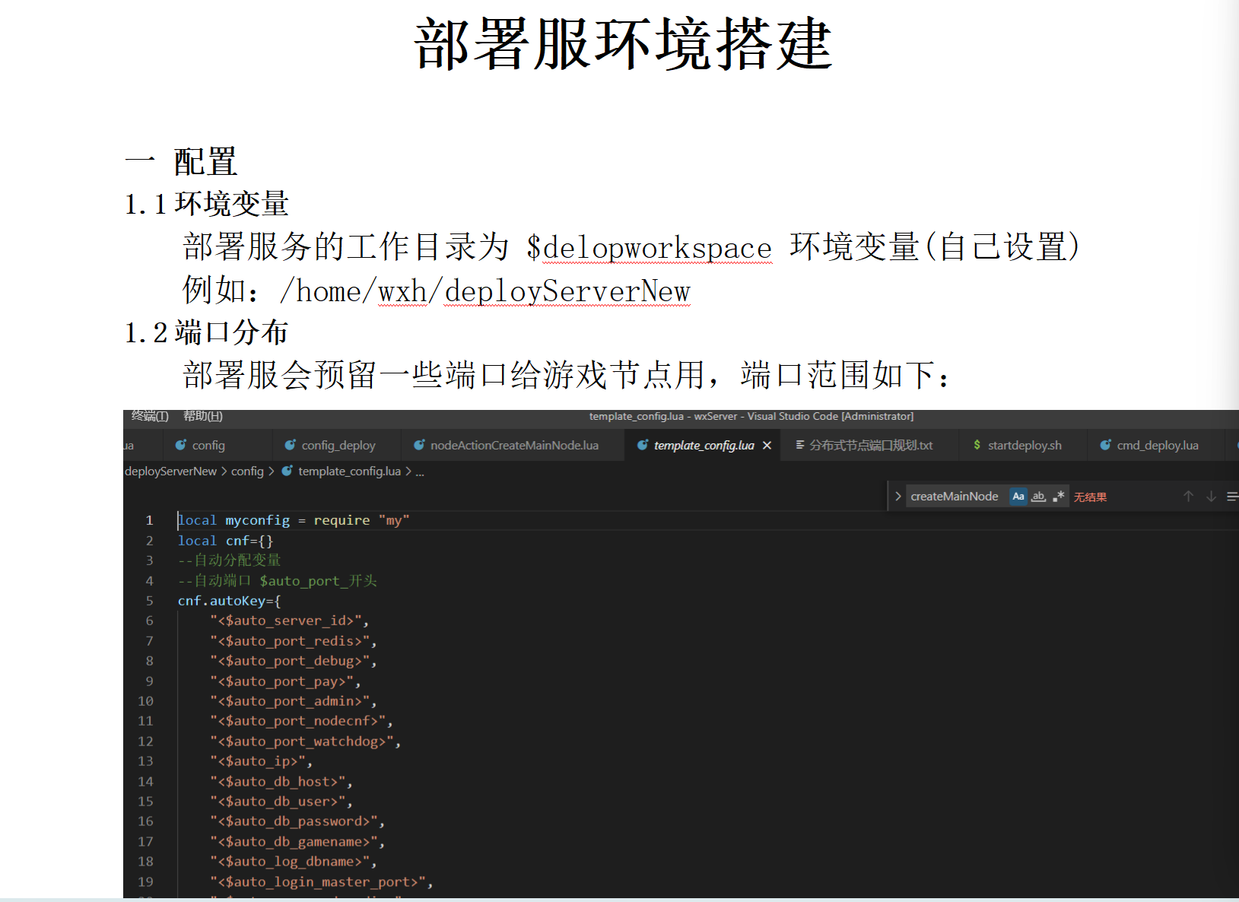
Task: Click deployServerNew in the breadcrumb
Action: coord(170,472)
